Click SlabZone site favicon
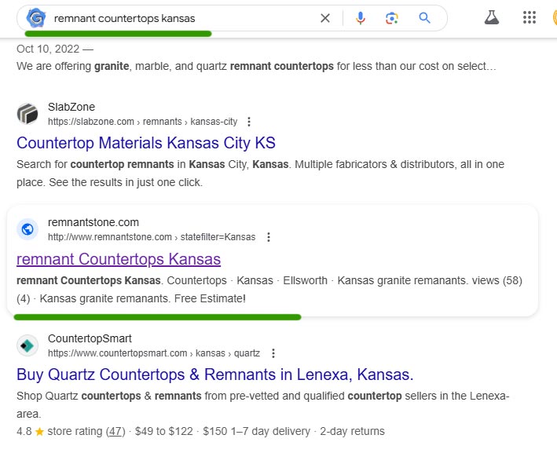557x475 pixels. (27, 114)
